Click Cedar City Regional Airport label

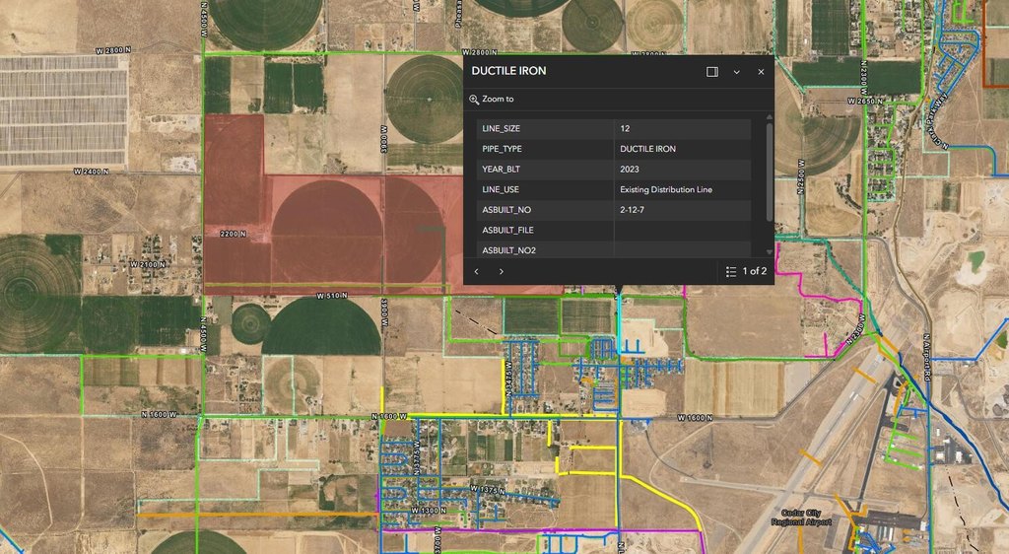tap(801, 518)
